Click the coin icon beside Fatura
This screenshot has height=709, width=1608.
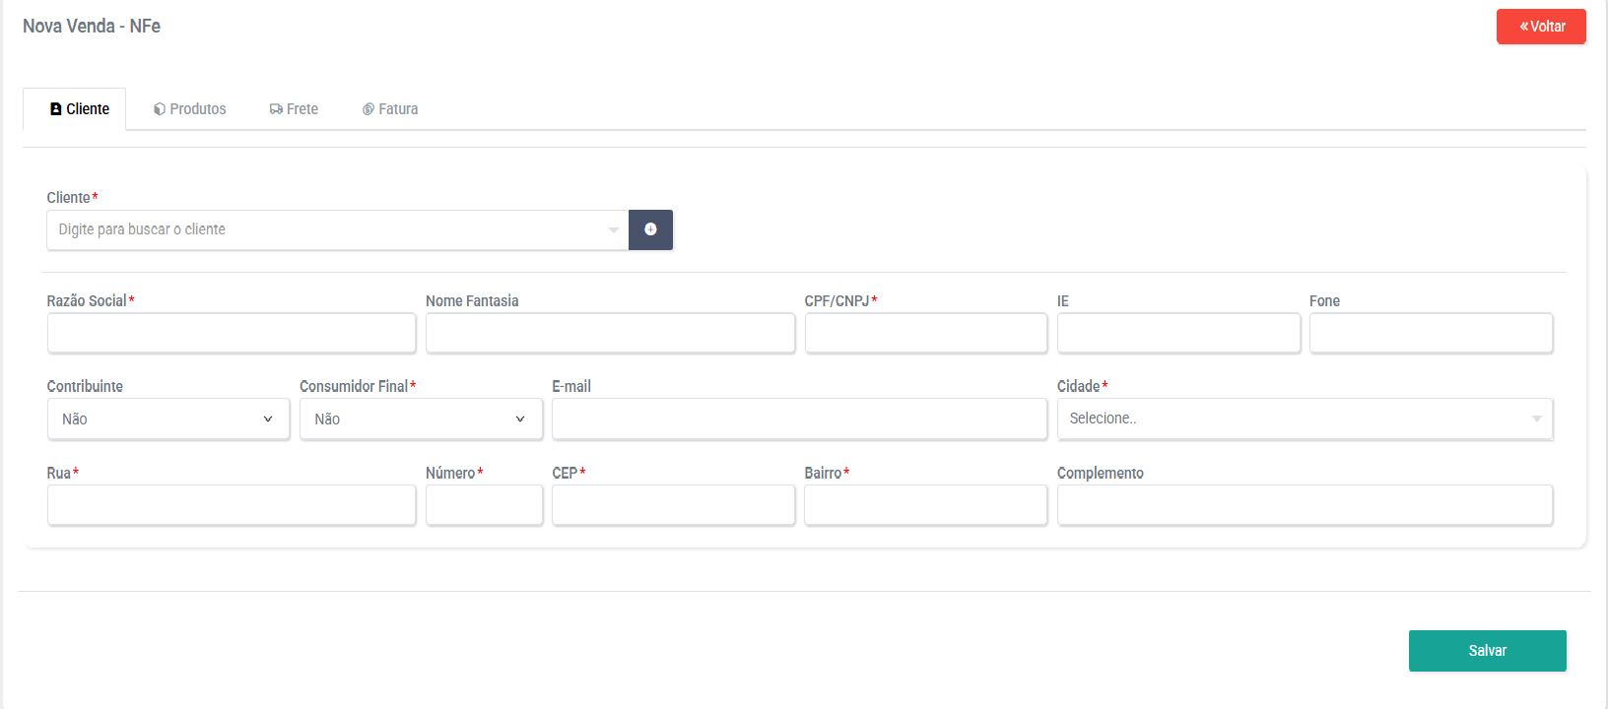[368, 108]
